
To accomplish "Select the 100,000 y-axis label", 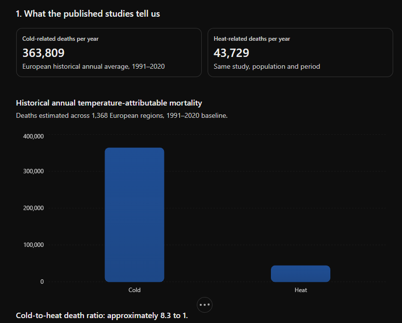I will point(33,245).
